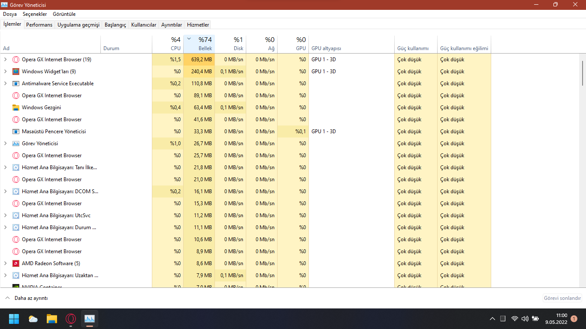
Task: Switch to the Başlangıç tab
Action: pos(115,25)
